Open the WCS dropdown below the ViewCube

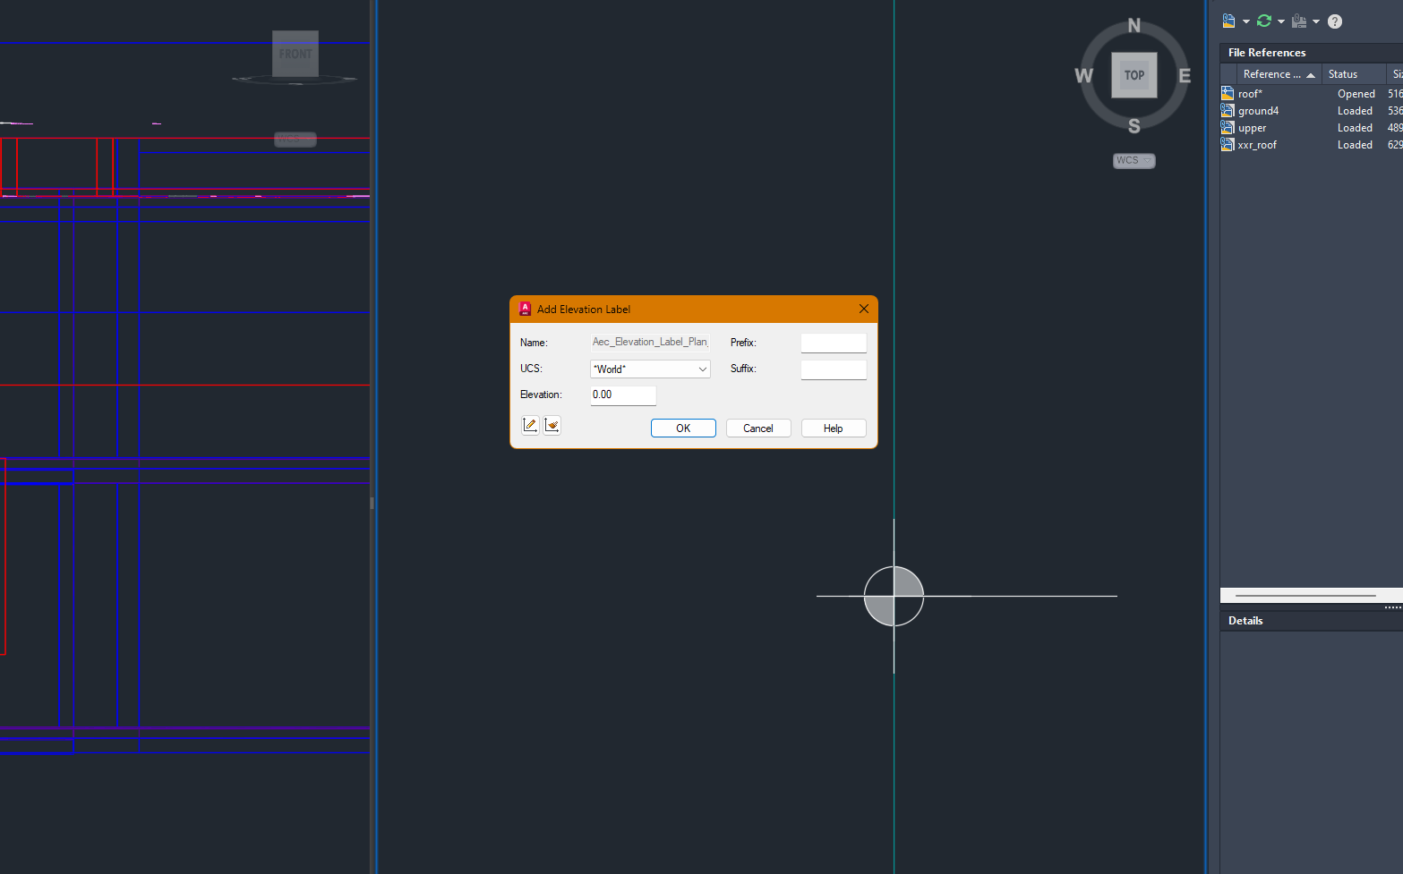point(1134,160)
